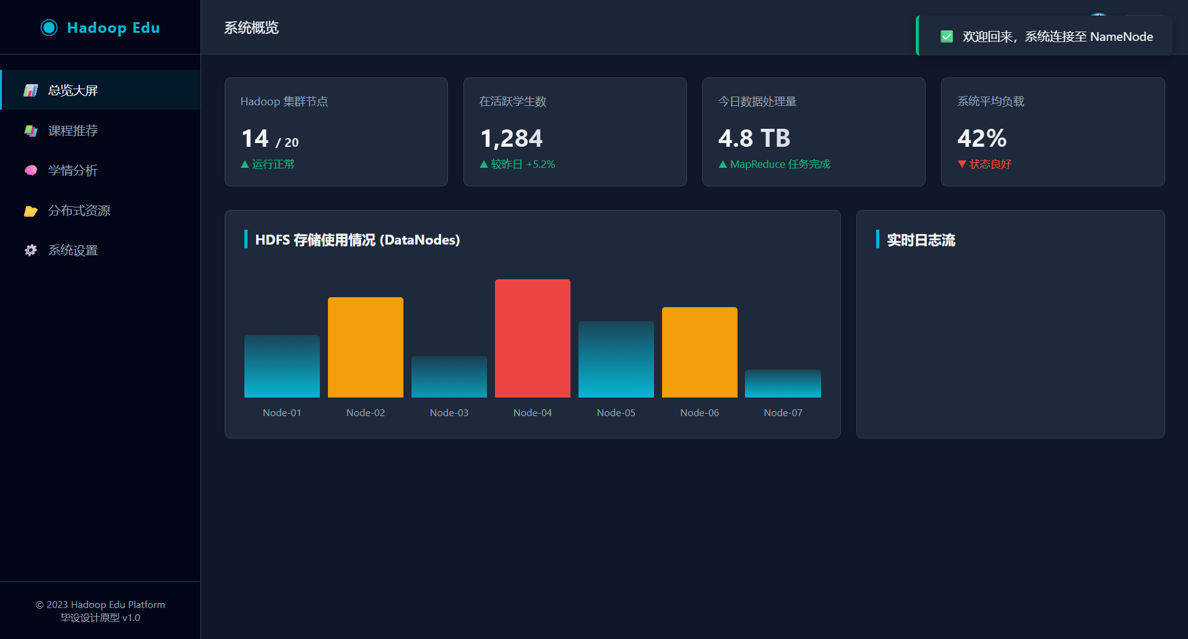Click the 课程推荐 books icon
Image resolution: width=1188 pixels, height=639 pixels.
30,131
